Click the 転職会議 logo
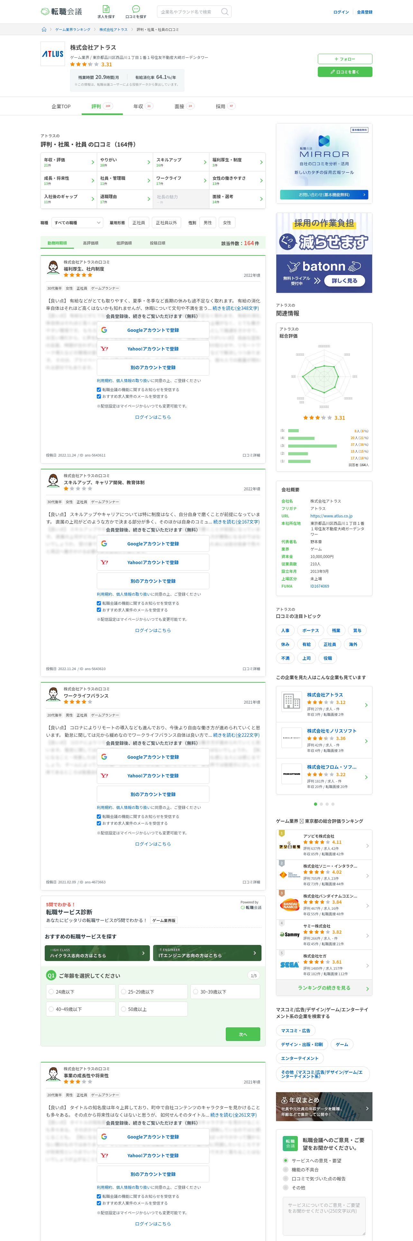Screen dimensions: 413x1241 61,12
